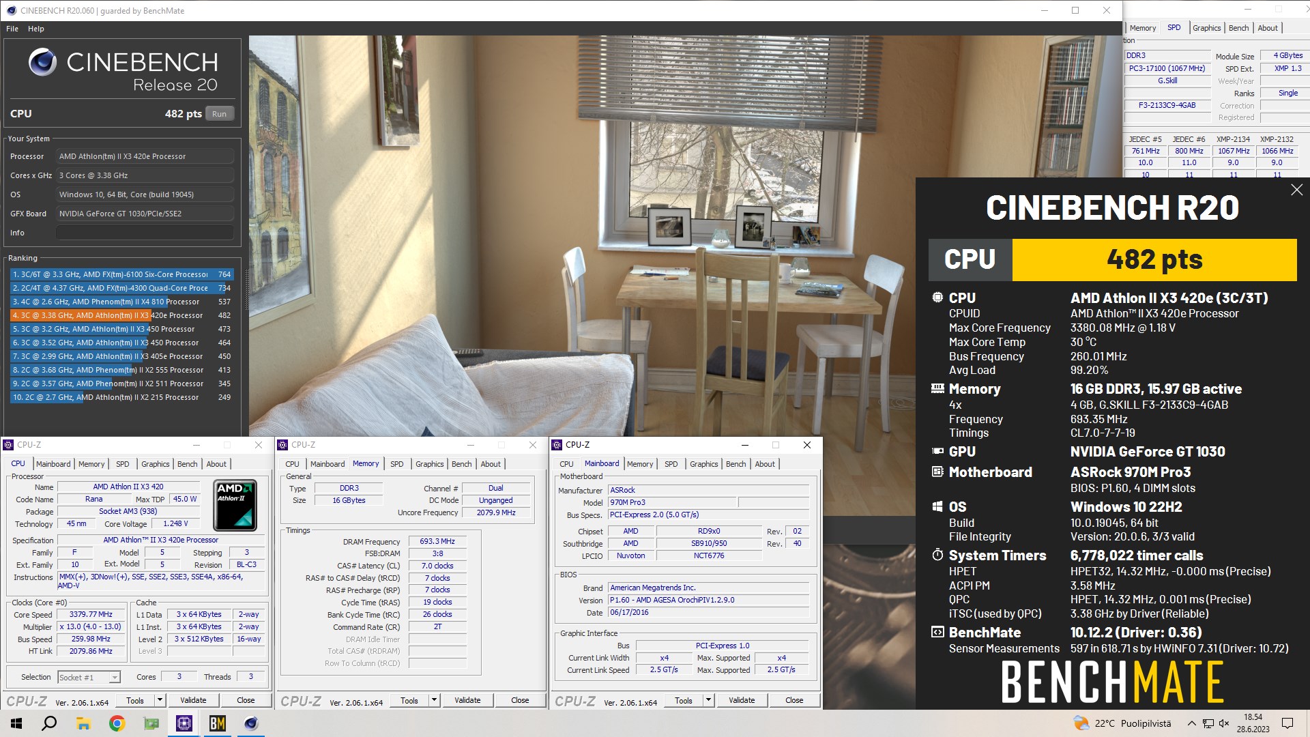Click the CPU-Z icon in the Memory window title bar

tap(283, 445)
